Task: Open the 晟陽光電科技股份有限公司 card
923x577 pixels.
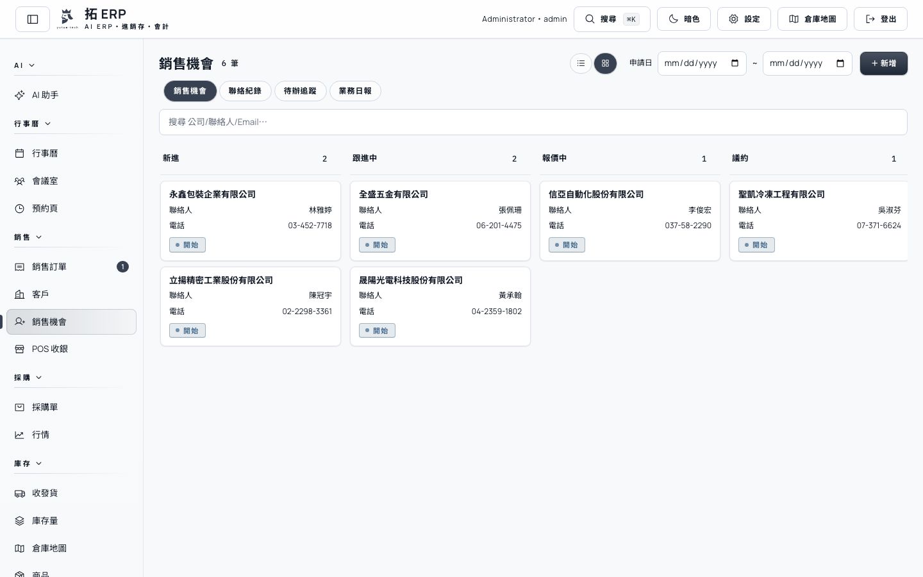Action: tap(440, 306)
